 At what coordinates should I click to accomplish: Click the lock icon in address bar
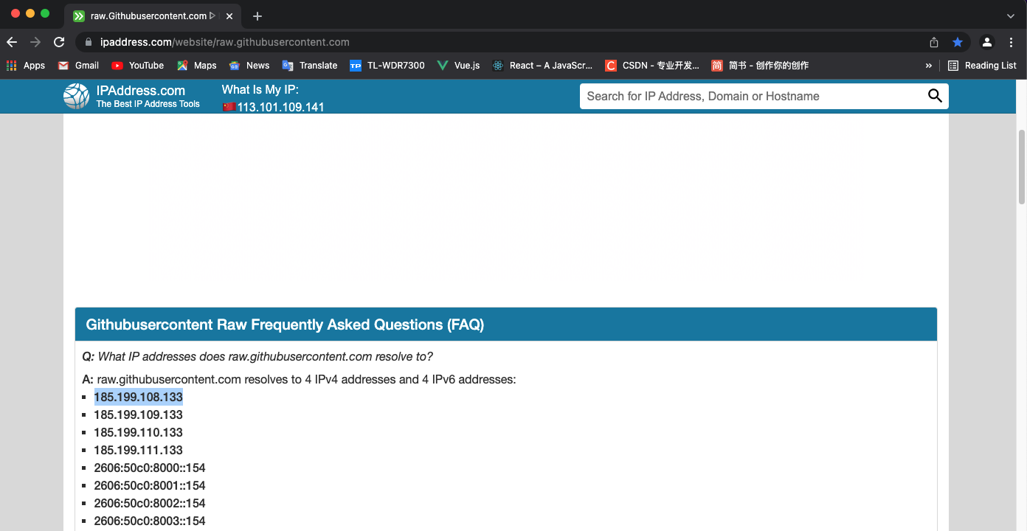[x=89, y=42]
